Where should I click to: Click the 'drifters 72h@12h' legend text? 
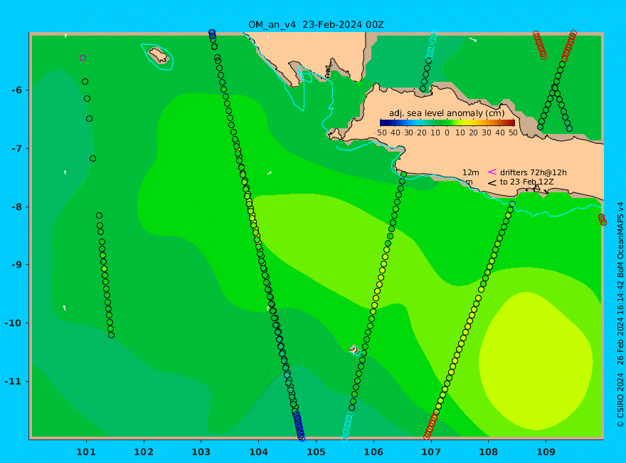pos(534,172)
